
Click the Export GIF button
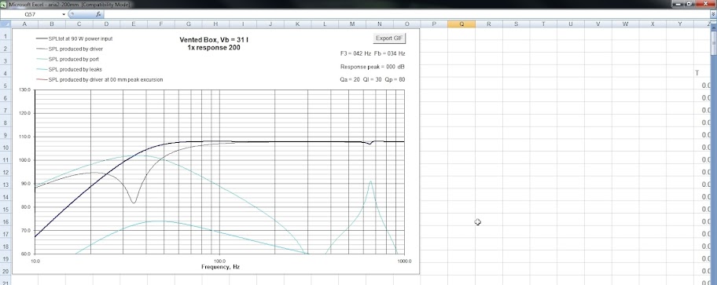[390, 38]
